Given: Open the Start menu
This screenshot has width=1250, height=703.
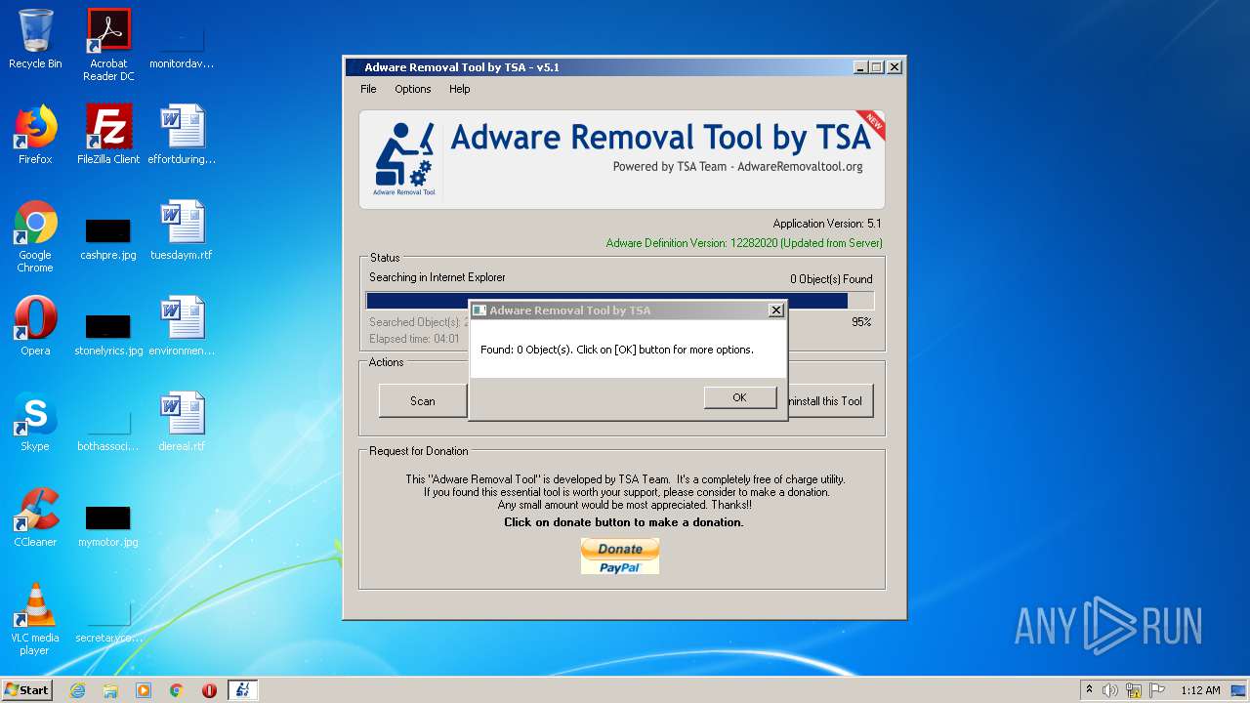Looking at the screenshot, I should point(27,690).
